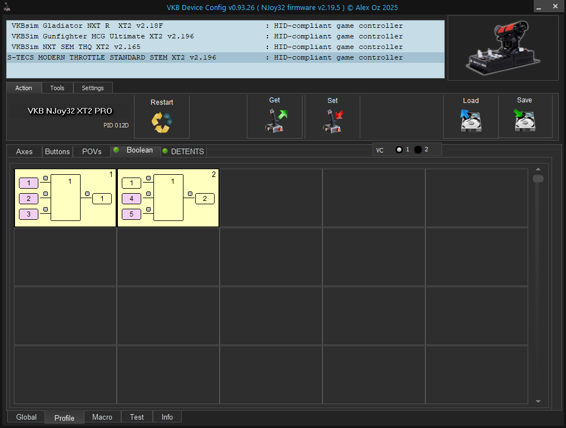Viewport: 566px width, 428px height.
Task: Click input 5 of Boolean cell 2
Action: pos(131,214)
